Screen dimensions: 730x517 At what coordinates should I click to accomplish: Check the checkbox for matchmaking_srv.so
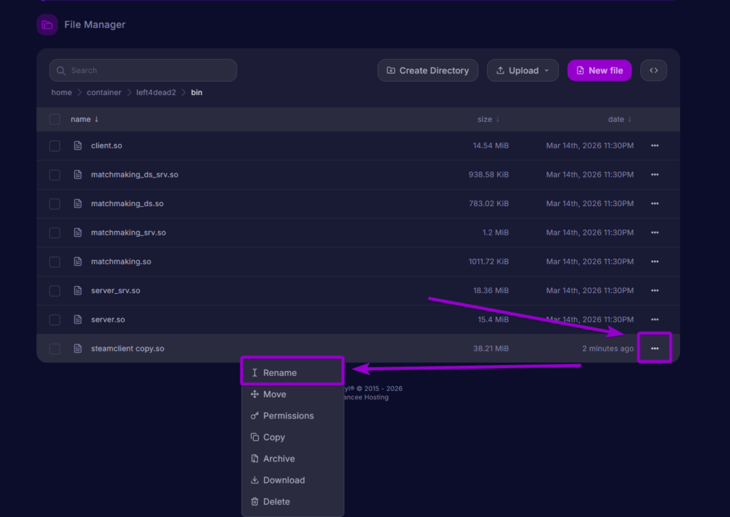(x=54, y=232)
